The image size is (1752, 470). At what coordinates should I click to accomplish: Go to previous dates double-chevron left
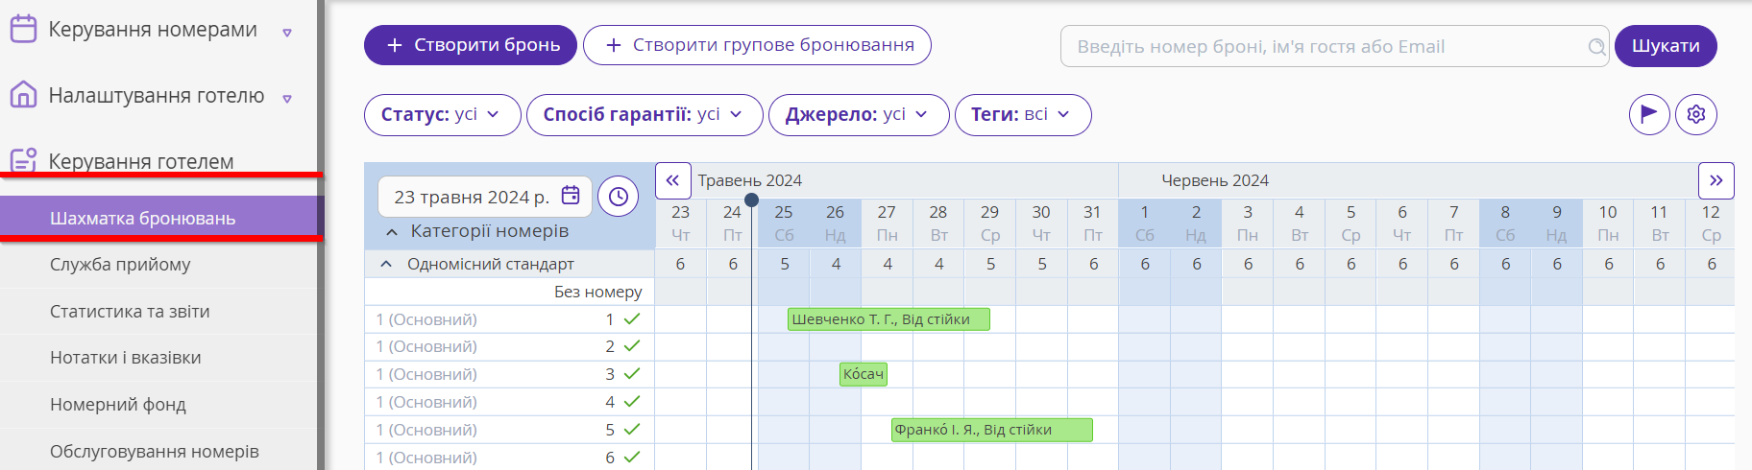pyautogui.click(x=673, y=180)
